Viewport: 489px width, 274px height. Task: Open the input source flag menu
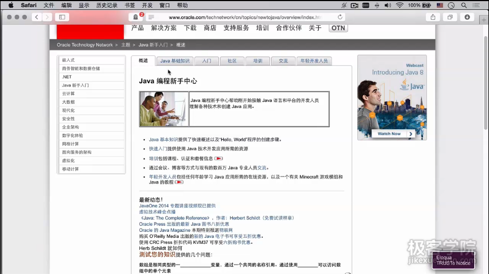click(x=440, y=5)
